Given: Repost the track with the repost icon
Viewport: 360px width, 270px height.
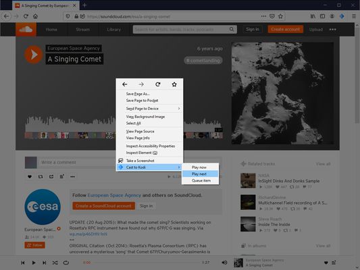Looking at the screenshot, I should (41, 177).
